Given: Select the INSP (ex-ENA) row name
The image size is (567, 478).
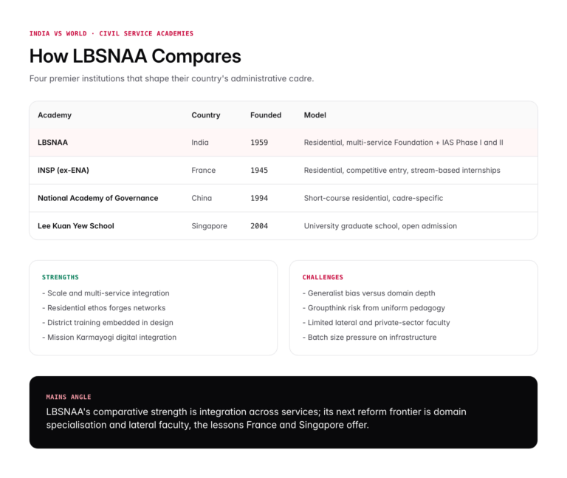Looking at the screenshot, I should [63, 171].
